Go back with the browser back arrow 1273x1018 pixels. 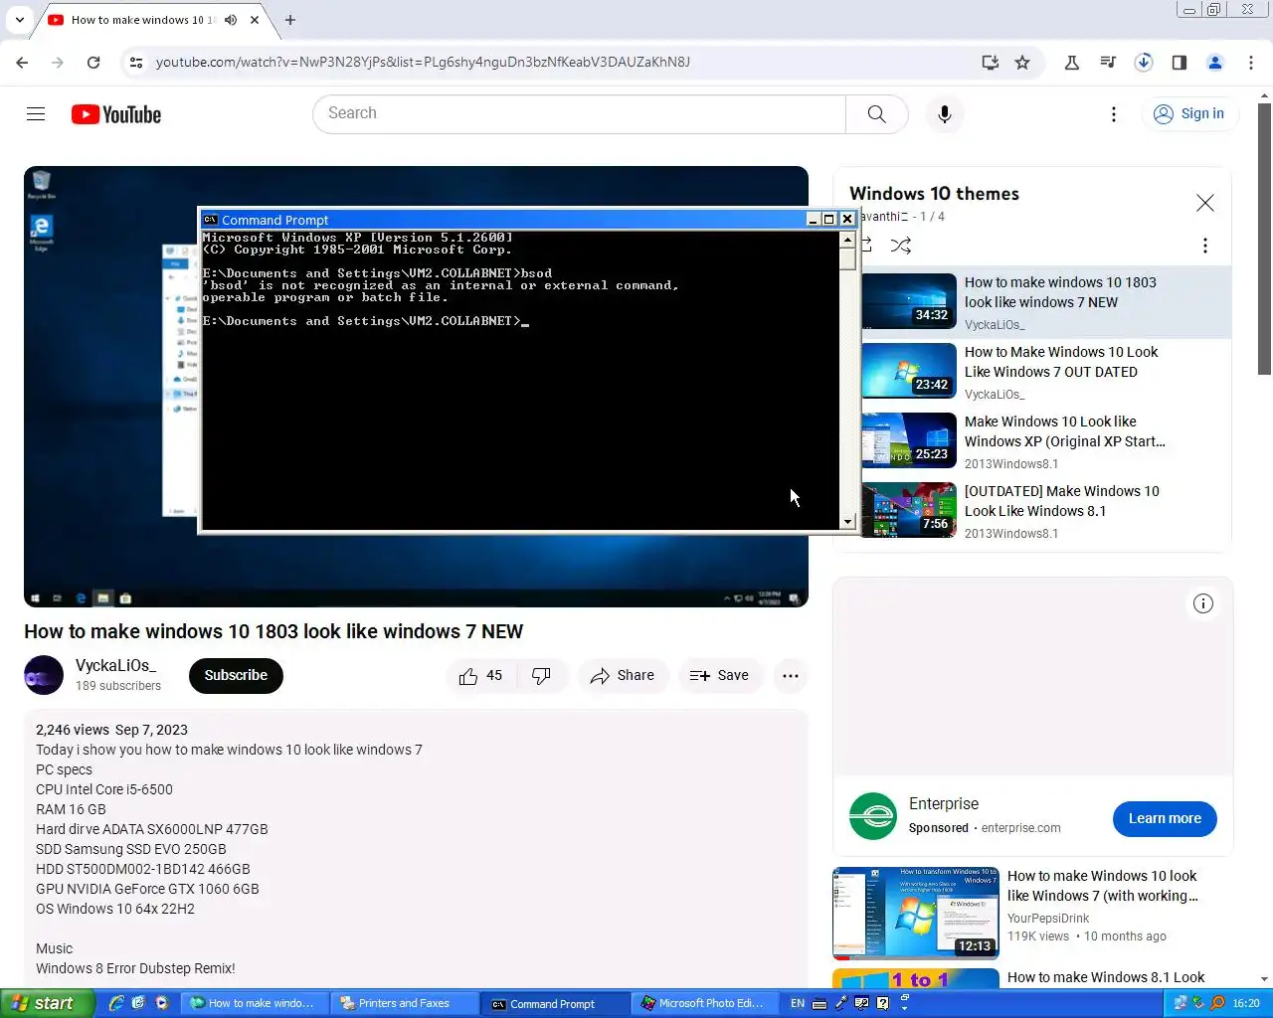(x=22, y=62)
